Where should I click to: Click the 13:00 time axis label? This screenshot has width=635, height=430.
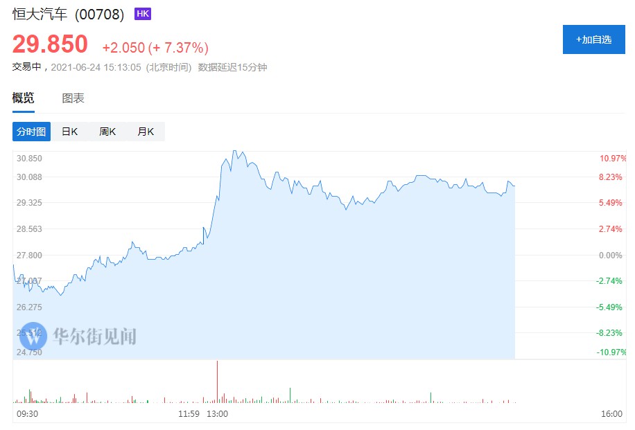point(217,414)
